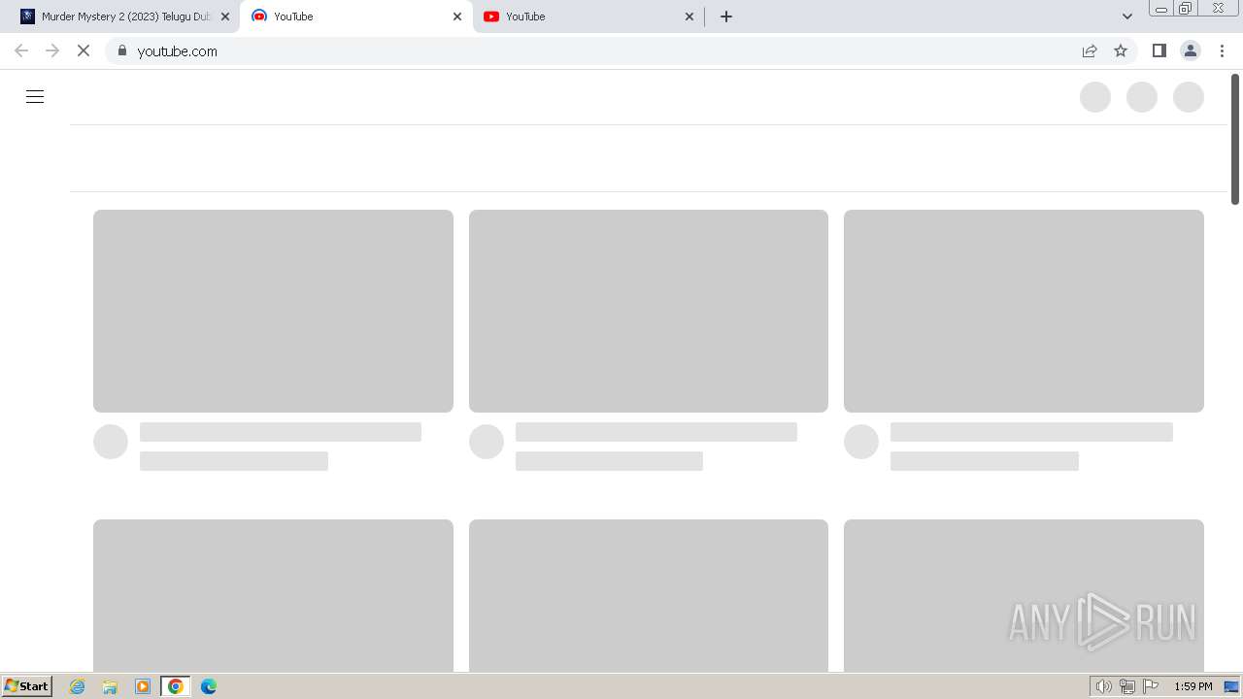1243x699 pixels.
Task: Open a new tab with plus button
Action: pos(726,17)
